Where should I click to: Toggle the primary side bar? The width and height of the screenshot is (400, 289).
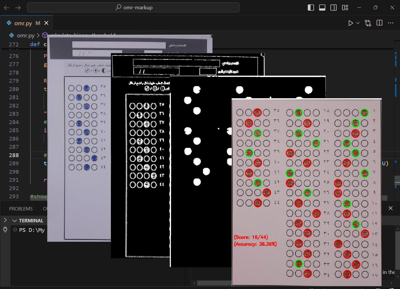click(311, 8)
